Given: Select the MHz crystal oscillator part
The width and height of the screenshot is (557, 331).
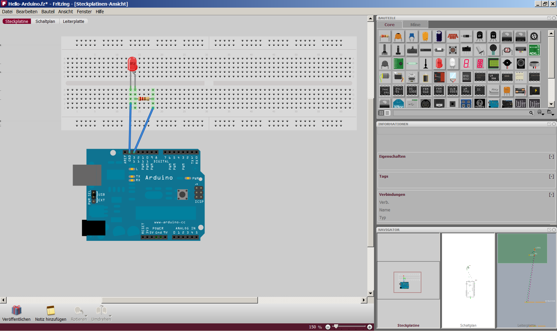Looking at the screenshot, I should pyautogui.click(x=493, y=91).
